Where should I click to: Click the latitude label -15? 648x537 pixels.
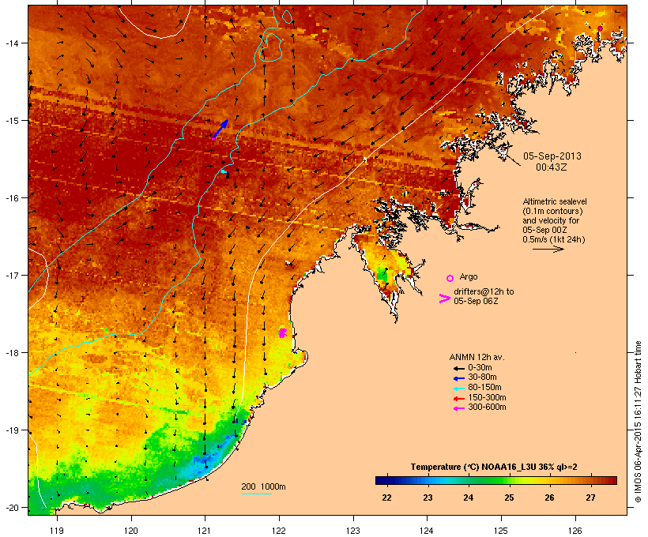click(11, 121)
